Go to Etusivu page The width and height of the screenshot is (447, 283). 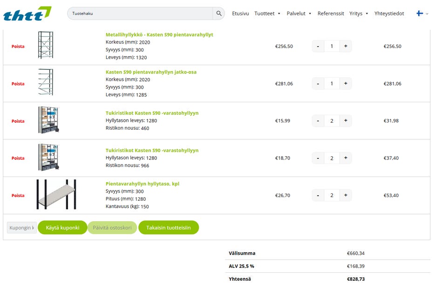pyautogui.click(x=240, y=13)
